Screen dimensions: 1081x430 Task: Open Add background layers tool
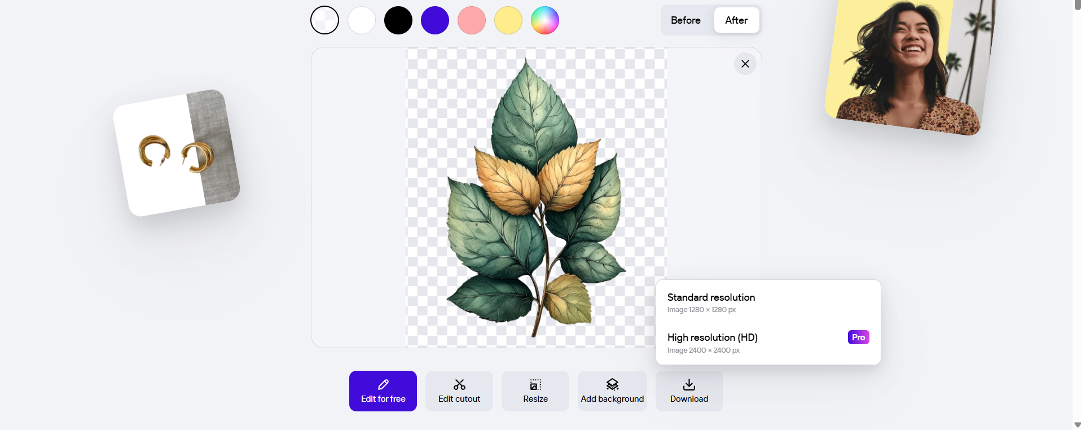(x=612, y=391)
